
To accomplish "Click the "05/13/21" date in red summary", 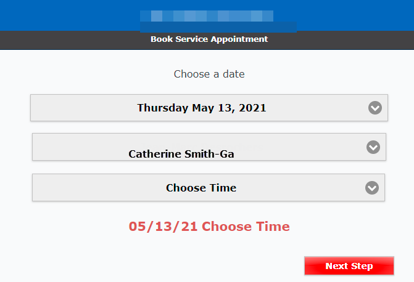I will point(163,227).
